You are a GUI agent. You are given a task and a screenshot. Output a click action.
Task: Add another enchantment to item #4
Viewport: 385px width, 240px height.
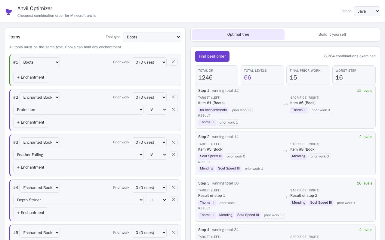coord(31,213)
